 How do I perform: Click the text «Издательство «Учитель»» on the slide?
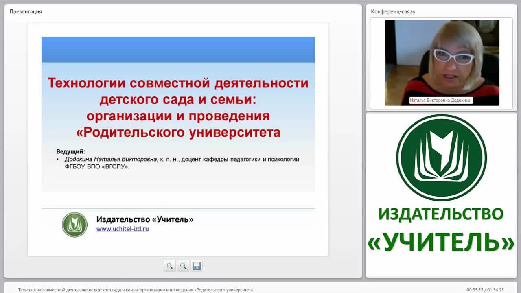145,219
